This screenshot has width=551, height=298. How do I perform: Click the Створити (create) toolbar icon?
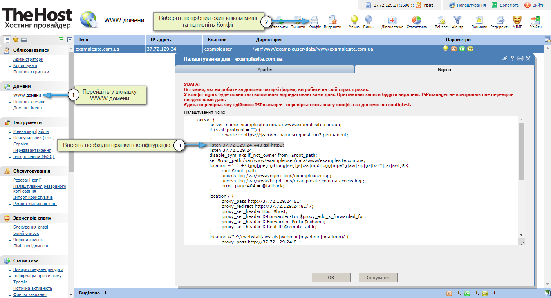coord(280,19)
